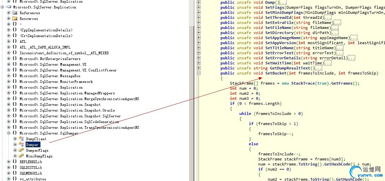This screenshot has height=181, width=385.
Task: Click the Microsoft.SqlServer.SqlDumper namespace icon
Action: [x=15, y=133]
